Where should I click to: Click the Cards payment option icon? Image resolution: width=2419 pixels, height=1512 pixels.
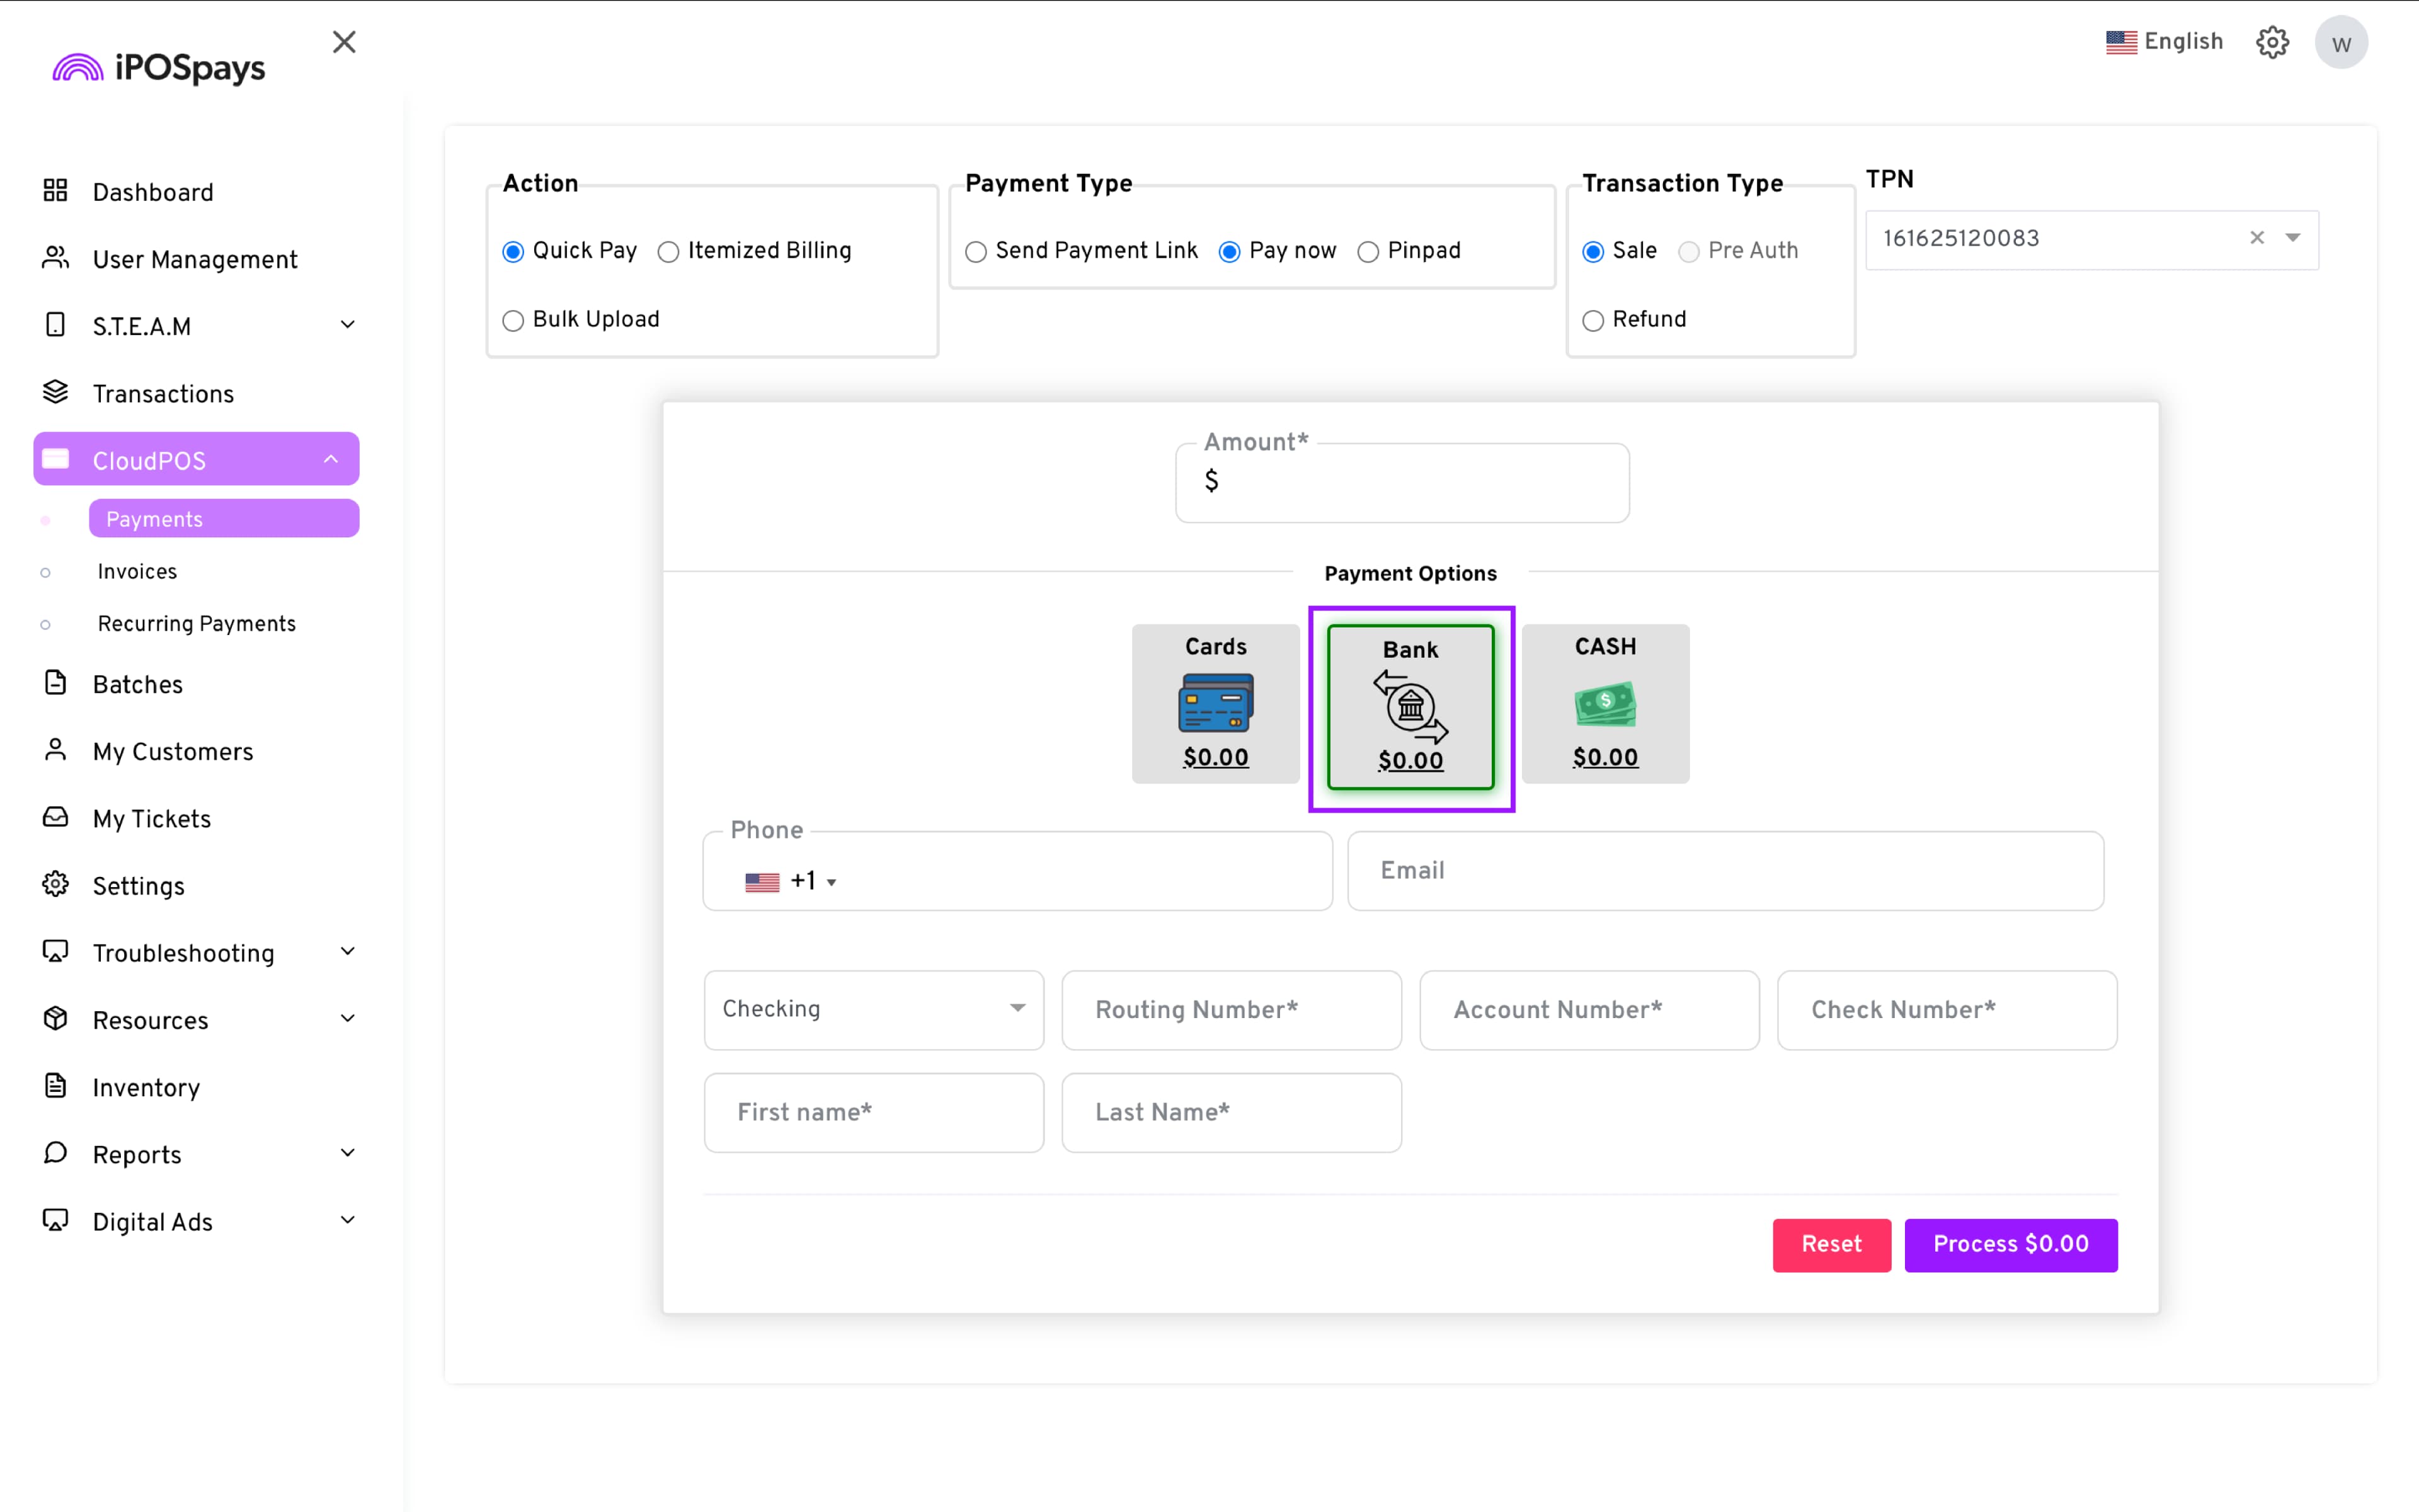tap(1216, 703)
